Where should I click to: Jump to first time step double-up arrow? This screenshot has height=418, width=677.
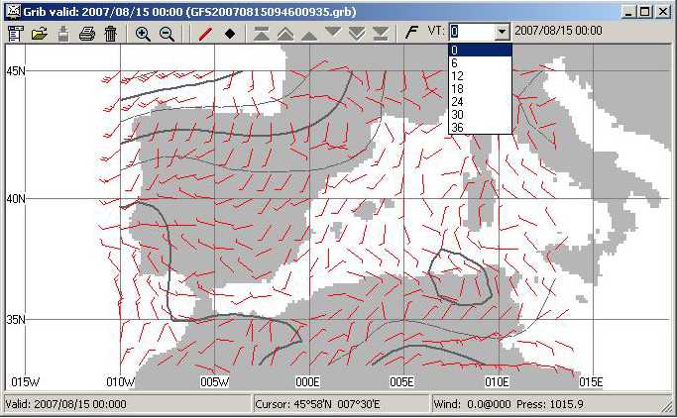[262, 33]
